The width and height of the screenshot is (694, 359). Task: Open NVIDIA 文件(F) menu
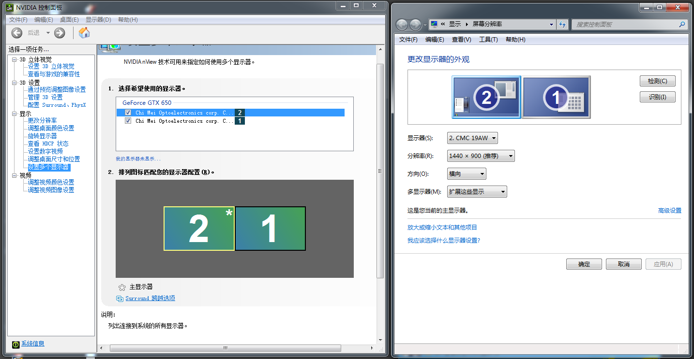tap(18, 20)
